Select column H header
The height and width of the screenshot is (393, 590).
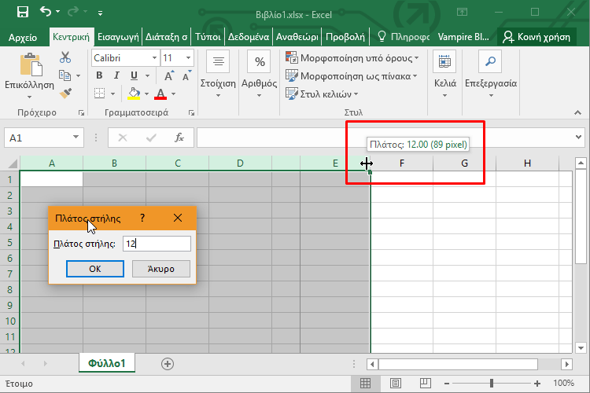(x=527, y=163)
